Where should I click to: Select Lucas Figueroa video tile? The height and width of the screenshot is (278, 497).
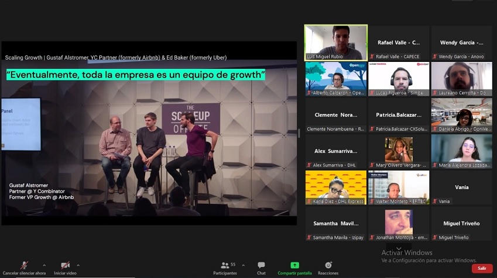tap(399, 79)
